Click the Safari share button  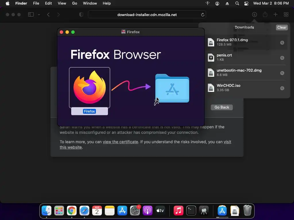pyautogui.click(x=265, y=14)
